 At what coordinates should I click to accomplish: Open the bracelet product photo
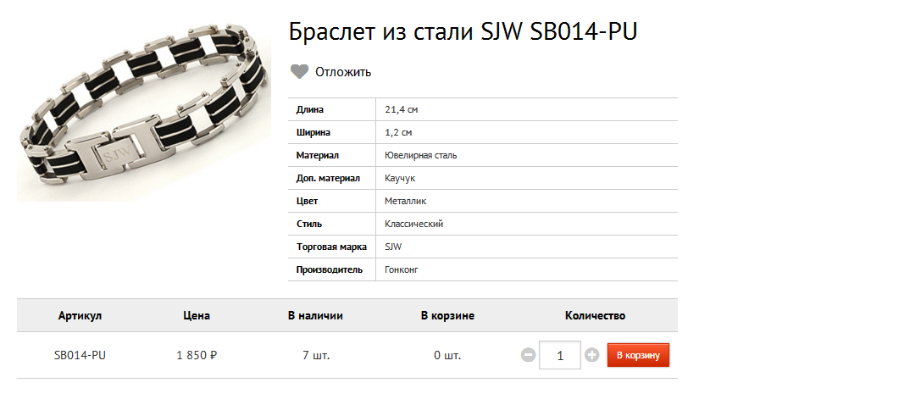(x=143, y=111)
